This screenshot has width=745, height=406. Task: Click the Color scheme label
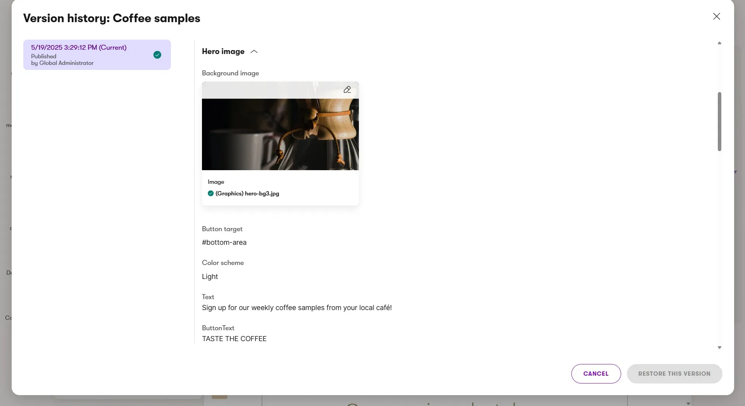[223, 263]
